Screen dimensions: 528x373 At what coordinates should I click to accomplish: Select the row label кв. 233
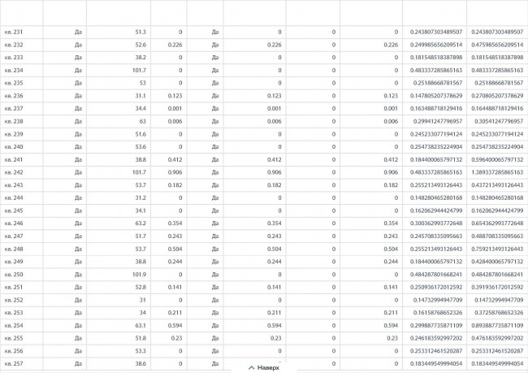coord(14,57)
